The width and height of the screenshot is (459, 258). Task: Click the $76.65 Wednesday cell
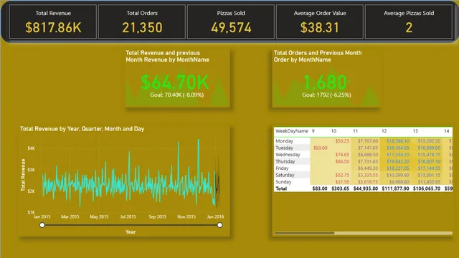tap(342, 155)
